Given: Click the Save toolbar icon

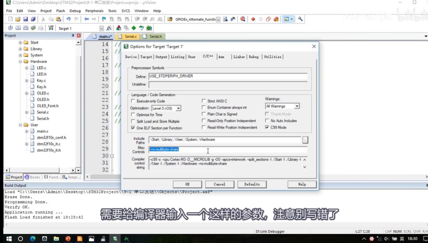Looking at the screenshot, I should 25,19.
